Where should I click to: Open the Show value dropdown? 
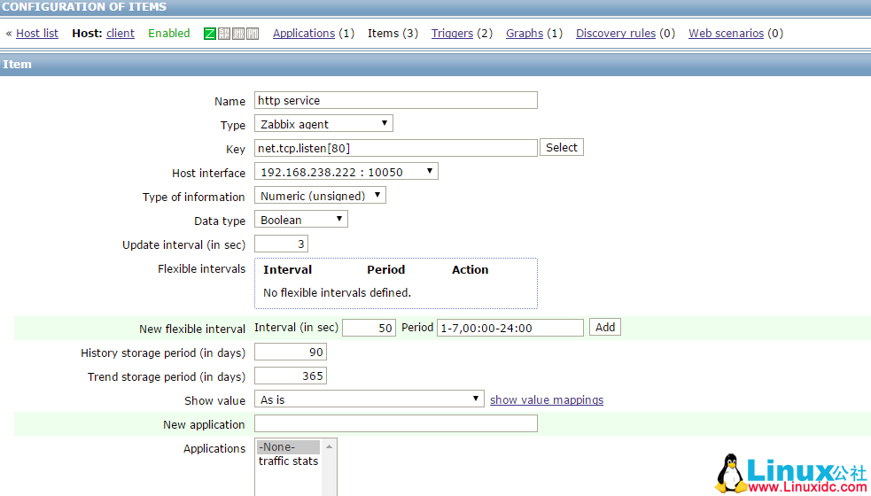[369, 399]
